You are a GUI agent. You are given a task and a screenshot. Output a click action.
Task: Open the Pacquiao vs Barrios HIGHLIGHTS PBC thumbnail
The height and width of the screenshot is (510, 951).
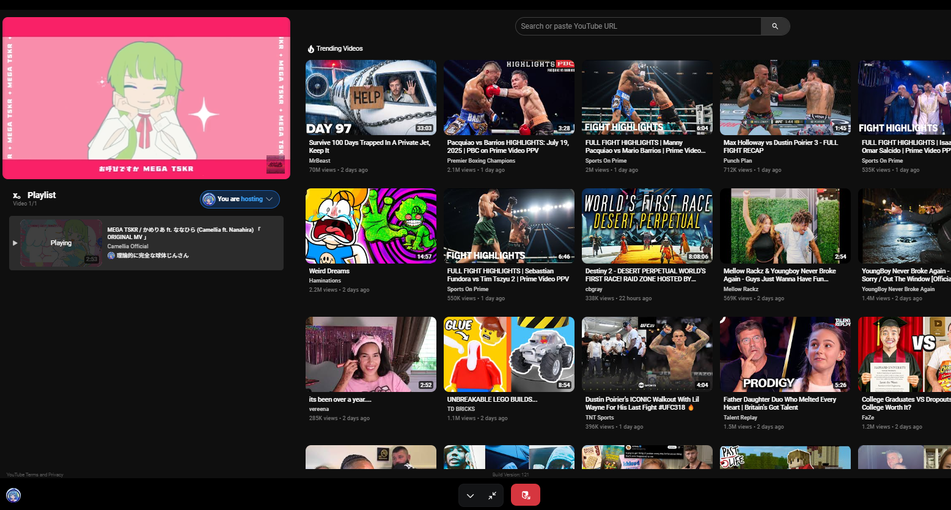pyautogui.click(x=509, y=97)
